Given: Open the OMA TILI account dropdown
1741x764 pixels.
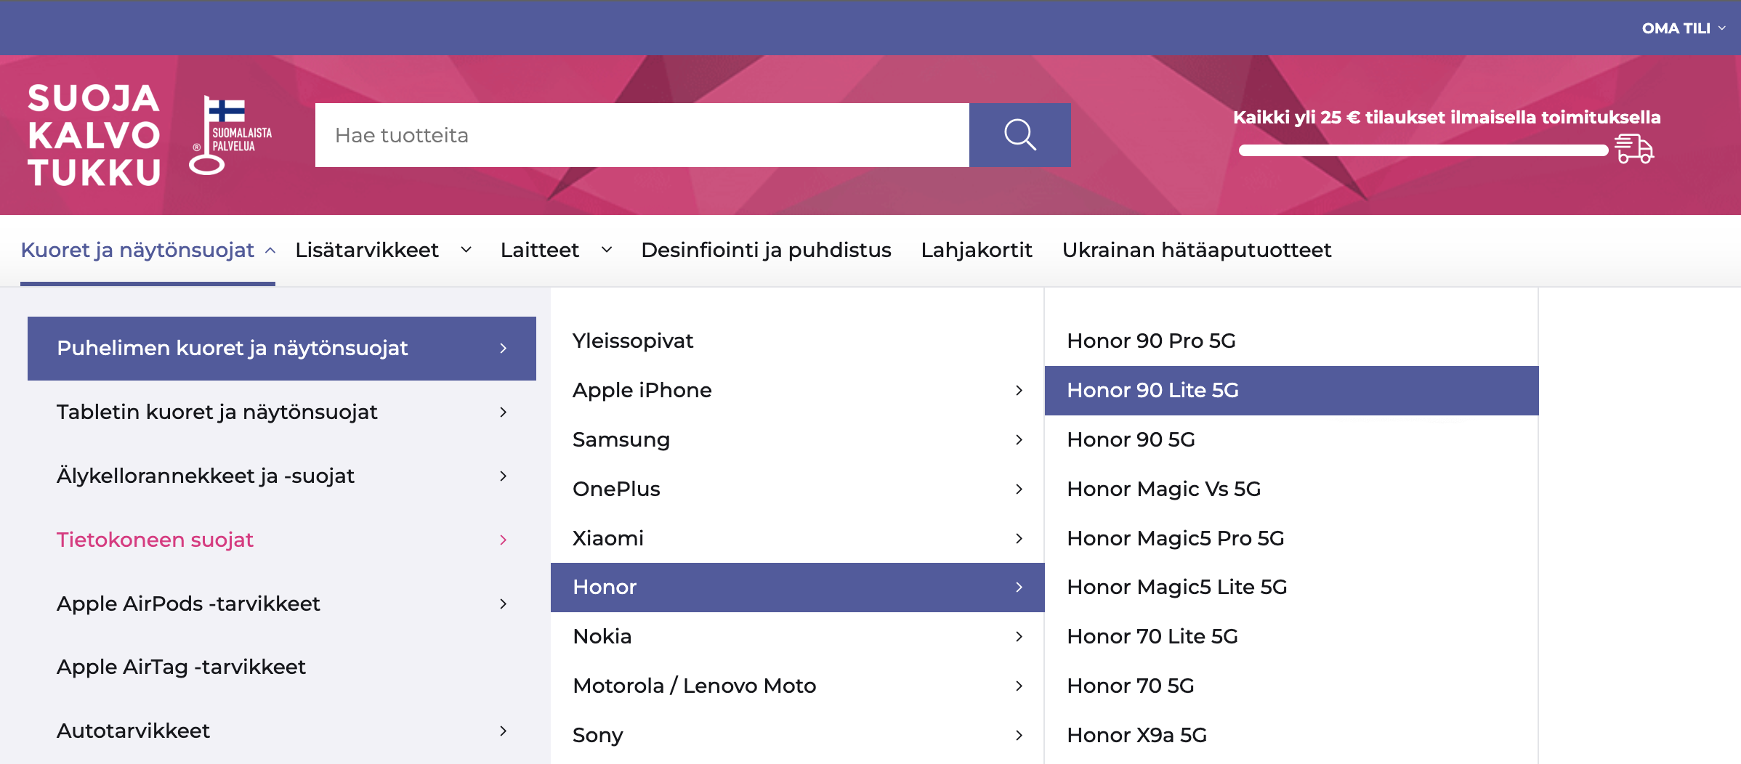Looking at the screenshot, I should click(1684, 28).
